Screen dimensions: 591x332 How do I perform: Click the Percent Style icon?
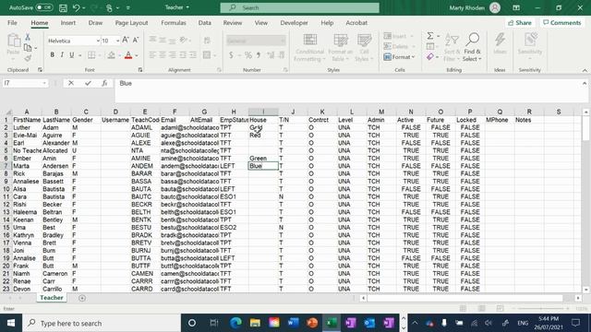248,55
